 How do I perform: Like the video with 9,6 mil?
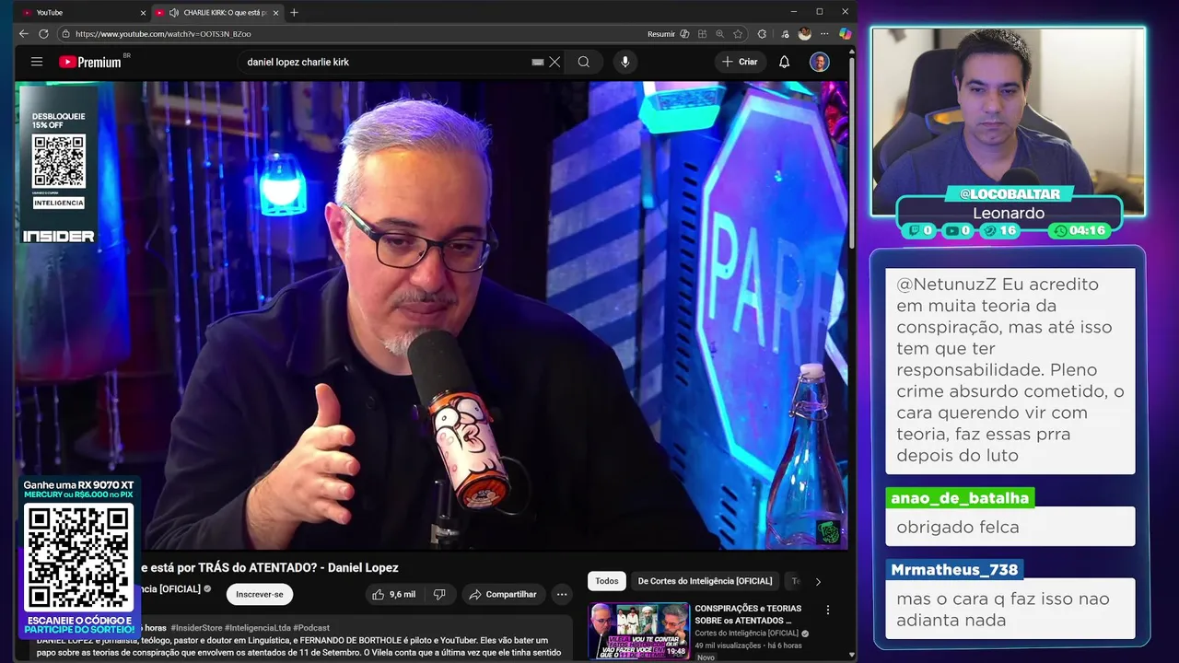(x=394, y=595)
